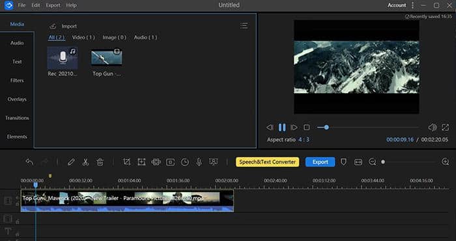This screenshot has width=456, height=241.
Task: Select the Top Gun video thumbnail
Action: (106, 57)
